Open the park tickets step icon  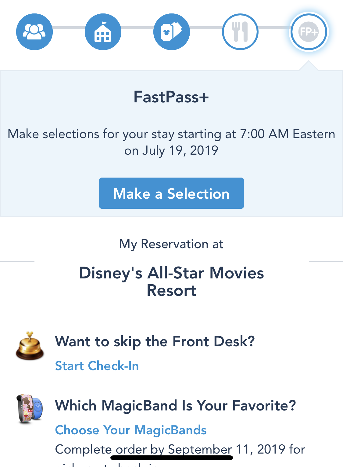click(x=172, y=32)
